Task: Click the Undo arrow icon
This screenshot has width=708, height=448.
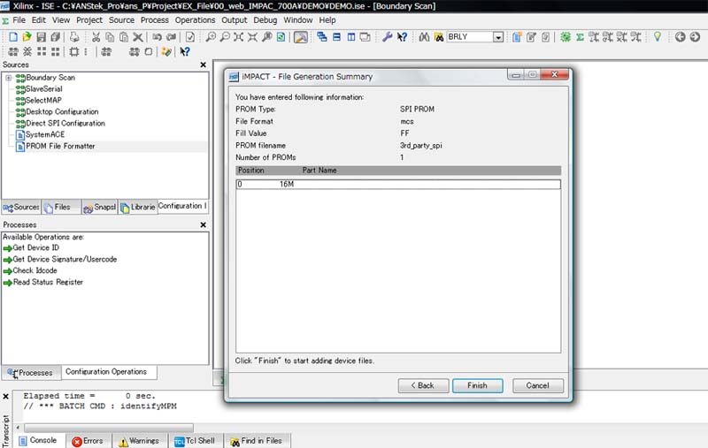Action: pos(157,37)
